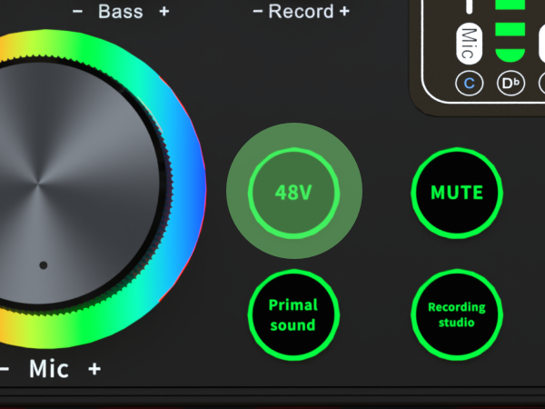The image size is (545, 409).
Task: Click the plus sign right of Bass
Action: (163, 12)
